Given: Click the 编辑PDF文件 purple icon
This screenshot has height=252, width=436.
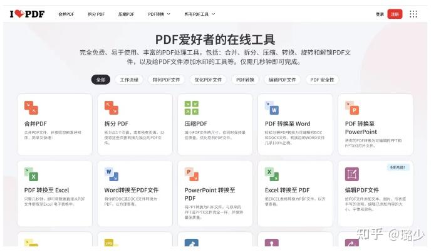Looking at the screenshot, I should [x=352, y=174].
